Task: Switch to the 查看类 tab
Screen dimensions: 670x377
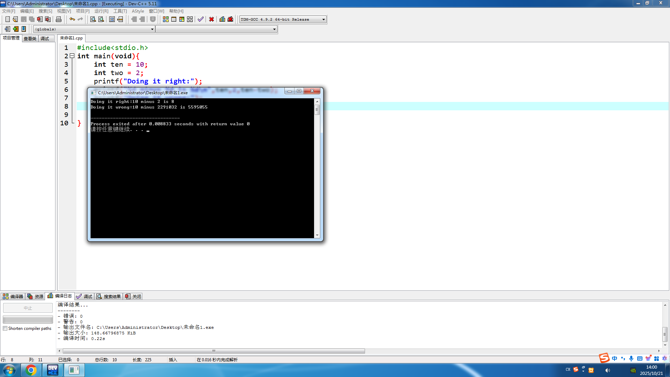Action: pos(30,38)
